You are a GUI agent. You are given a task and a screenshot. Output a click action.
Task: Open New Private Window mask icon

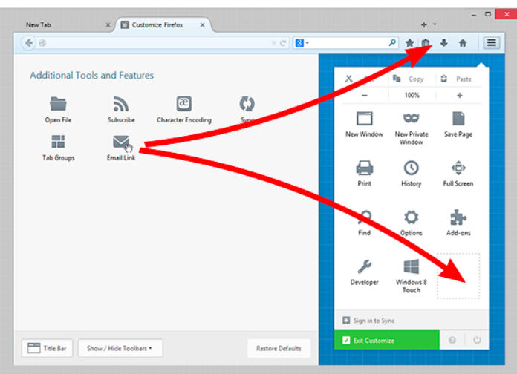pos(411,119)
